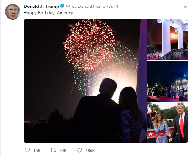Visit the @realDonaldTrump handle link
Screen dimensions: 190x155
[x=86, y=6]
